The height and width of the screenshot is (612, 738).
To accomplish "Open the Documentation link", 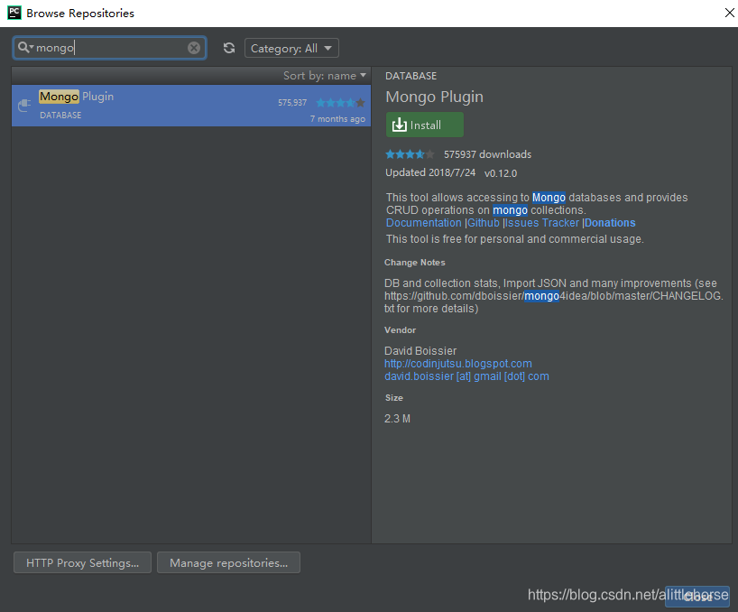I will click(424, 223).
